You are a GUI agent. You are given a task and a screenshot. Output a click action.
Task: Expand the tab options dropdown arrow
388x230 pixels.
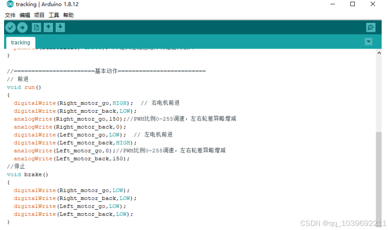(368, 42)
